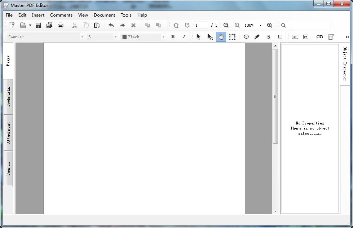This screenshot has width=353, height=228.
Task: Switch to the Bookmarks side tab
Action: point(8,97)
